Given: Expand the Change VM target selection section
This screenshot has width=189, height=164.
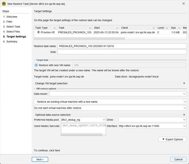Looking at the screenshot, I should [184, 83].
